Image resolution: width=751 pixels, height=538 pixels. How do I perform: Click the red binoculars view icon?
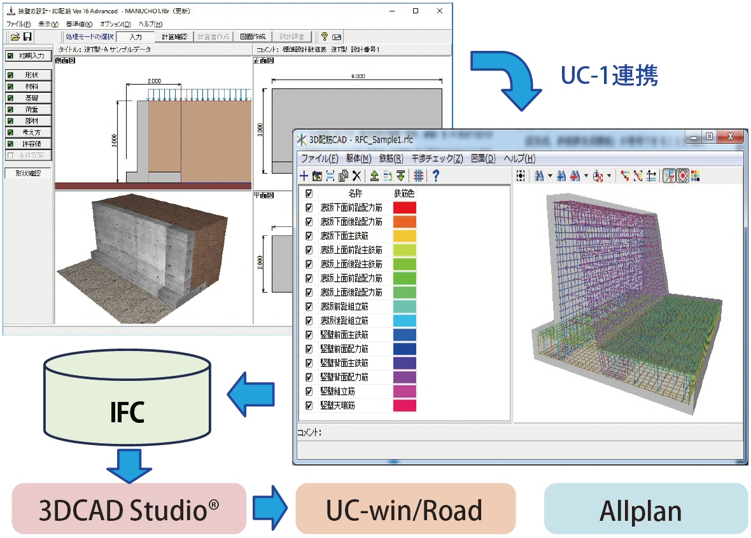coord(575,176)
